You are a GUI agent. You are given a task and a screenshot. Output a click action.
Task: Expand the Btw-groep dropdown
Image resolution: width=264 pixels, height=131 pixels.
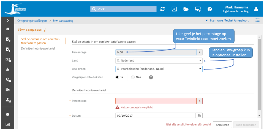200,69
